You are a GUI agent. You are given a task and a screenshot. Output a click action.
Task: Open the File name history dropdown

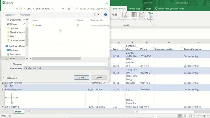click(107, 64)
